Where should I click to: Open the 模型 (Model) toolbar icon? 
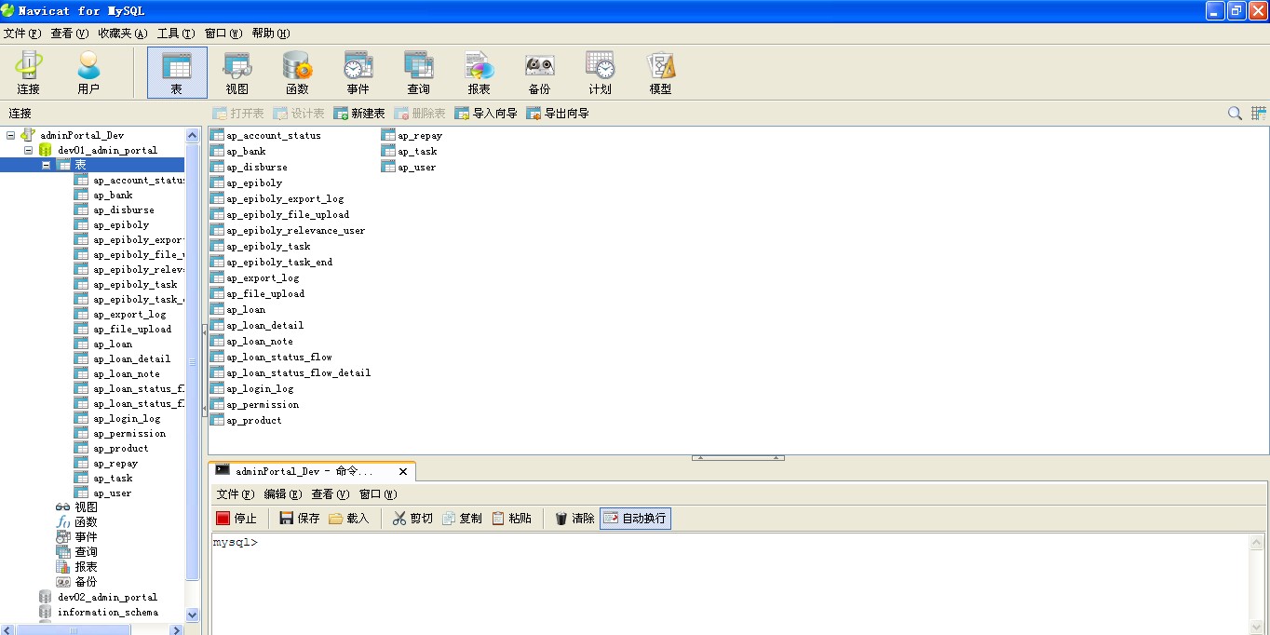pyautogui.click(x=660, y=73)
